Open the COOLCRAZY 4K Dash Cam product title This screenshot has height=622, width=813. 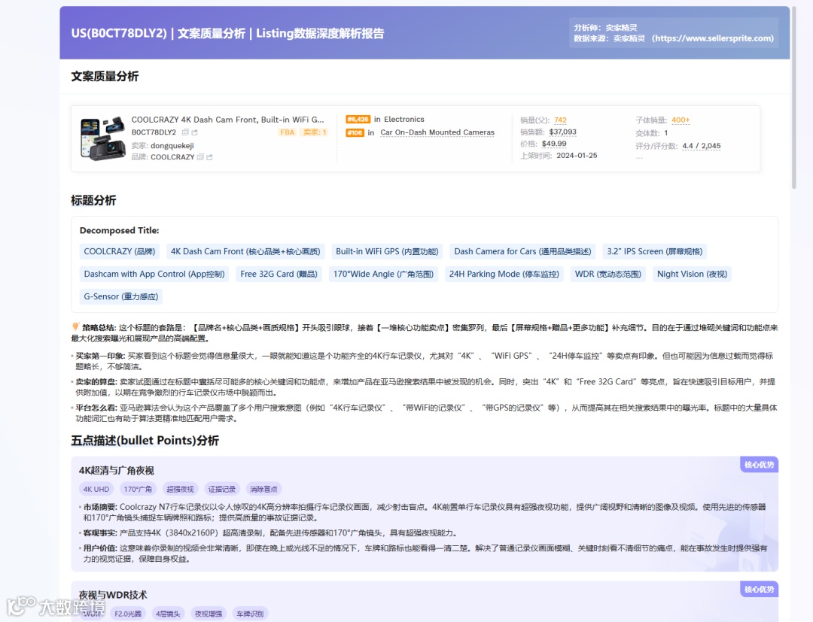[227, 120]
